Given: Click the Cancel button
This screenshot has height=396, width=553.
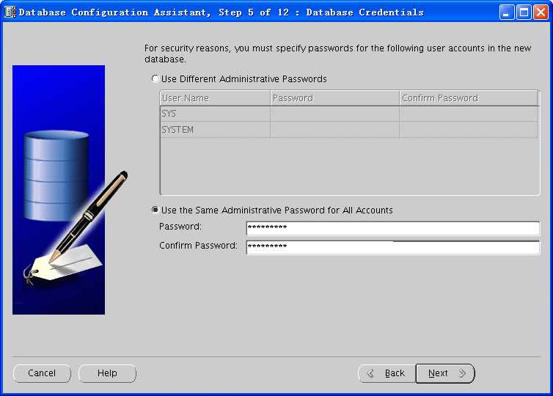Looking at the screenshot, I should coord(42,373).
